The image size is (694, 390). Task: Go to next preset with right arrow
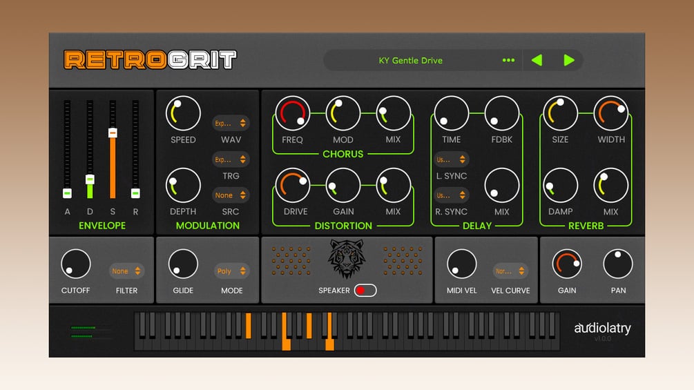tap(569, 60)
